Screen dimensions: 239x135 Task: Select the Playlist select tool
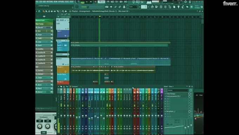pyautogui.click(x=60, y=11)
